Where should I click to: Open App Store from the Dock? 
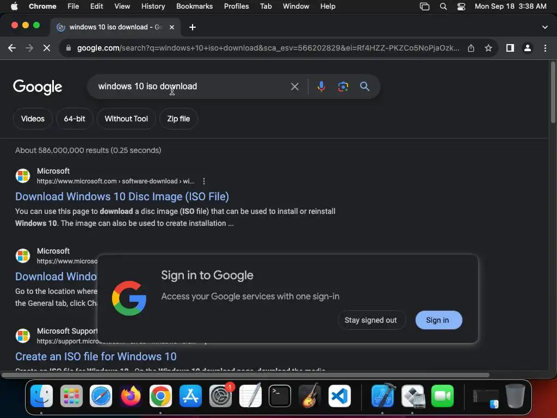191,396
